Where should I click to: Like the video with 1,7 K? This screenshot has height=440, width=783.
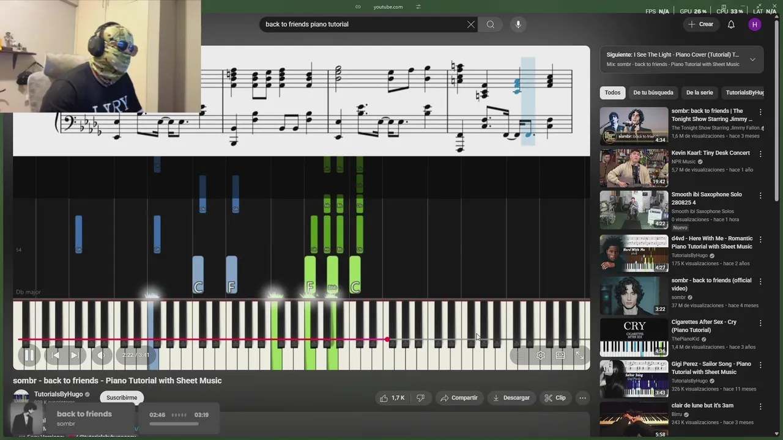click(392, 398)
